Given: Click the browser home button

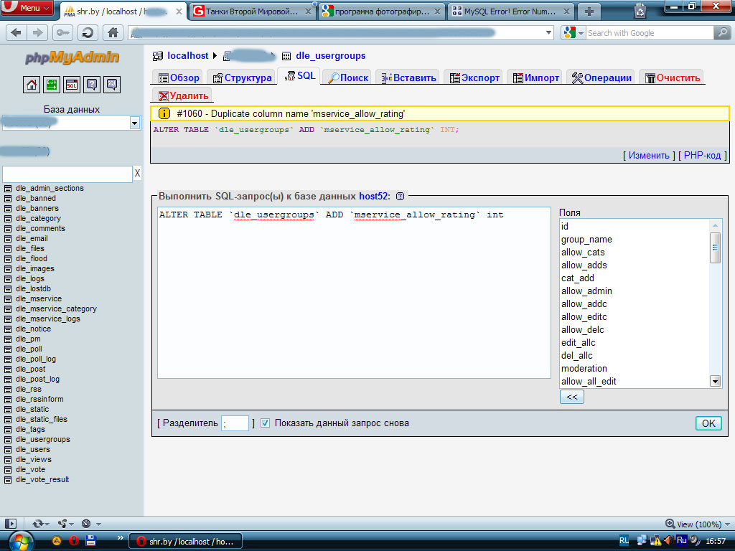Looking at the screenshot, I should click(x=112, y=32).
